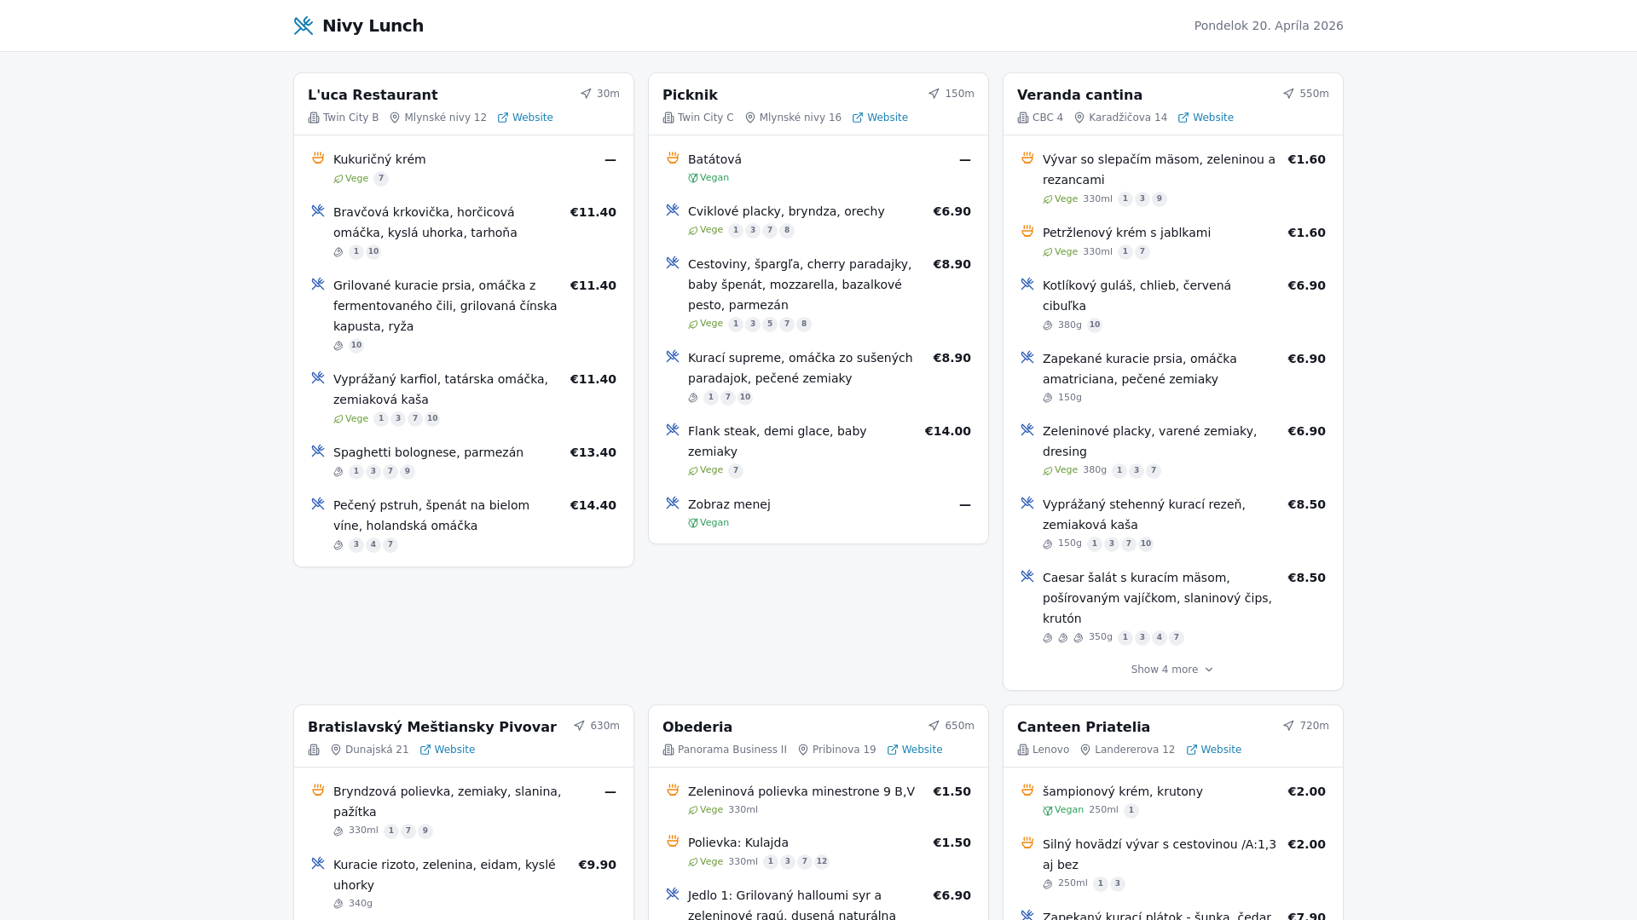The image size is (1637, 920).
Task: Click the Canteen Priatelia heading
Action: coord(1084,727)
